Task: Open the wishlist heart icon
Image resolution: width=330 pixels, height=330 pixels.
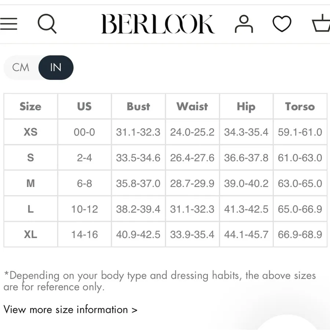Action: [x=282, y=24]
